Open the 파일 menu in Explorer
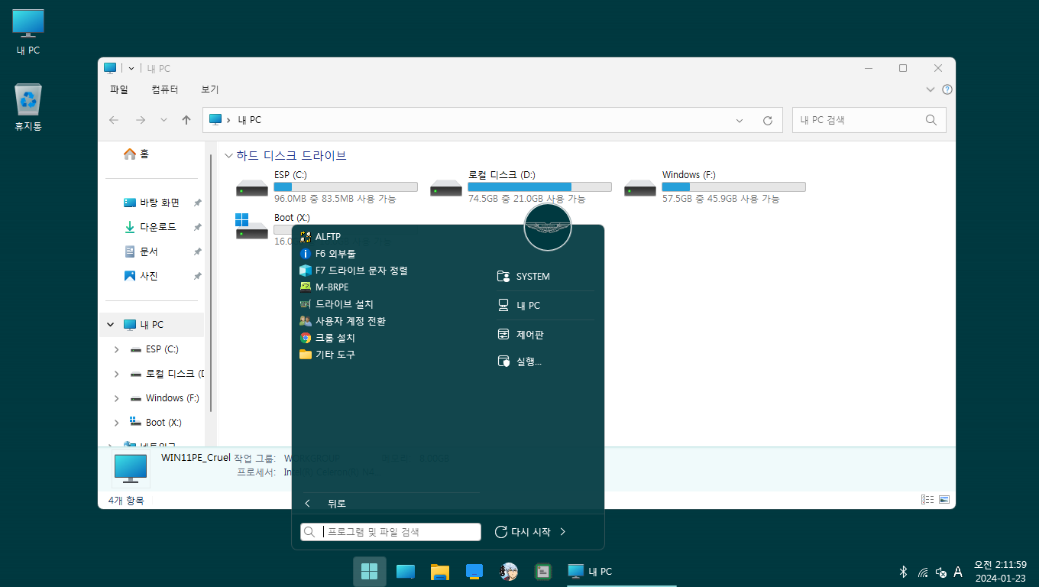The image size is (1039, 587). click(x=119, y=89)
